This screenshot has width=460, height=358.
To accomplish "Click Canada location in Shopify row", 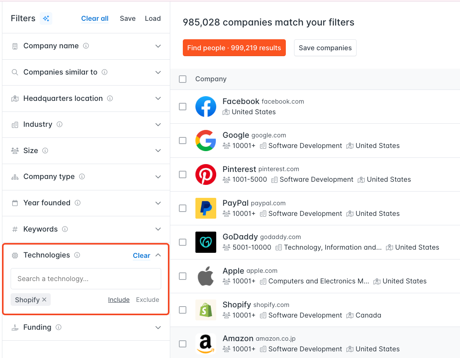I will [368, 315].
